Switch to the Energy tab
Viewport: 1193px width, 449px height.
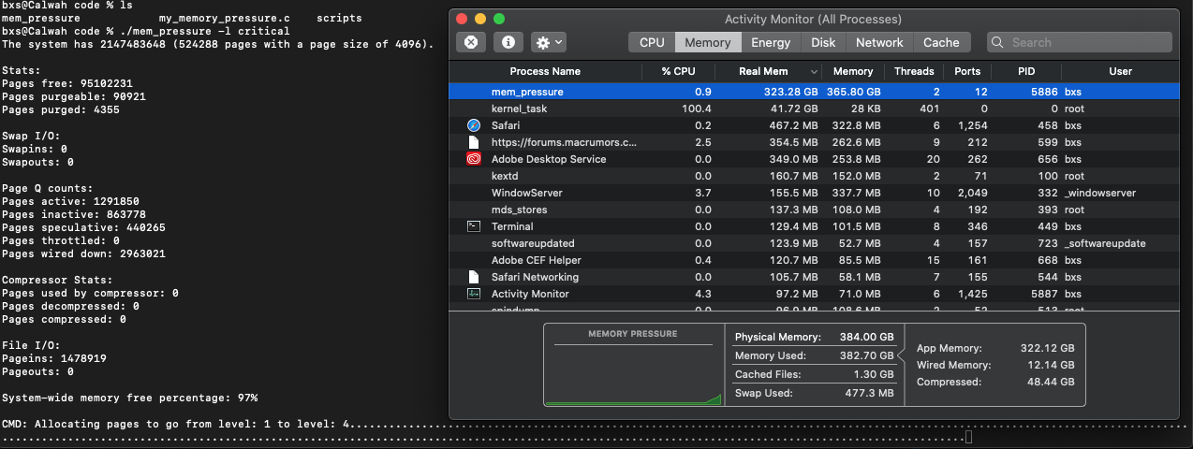coord(771,42)
